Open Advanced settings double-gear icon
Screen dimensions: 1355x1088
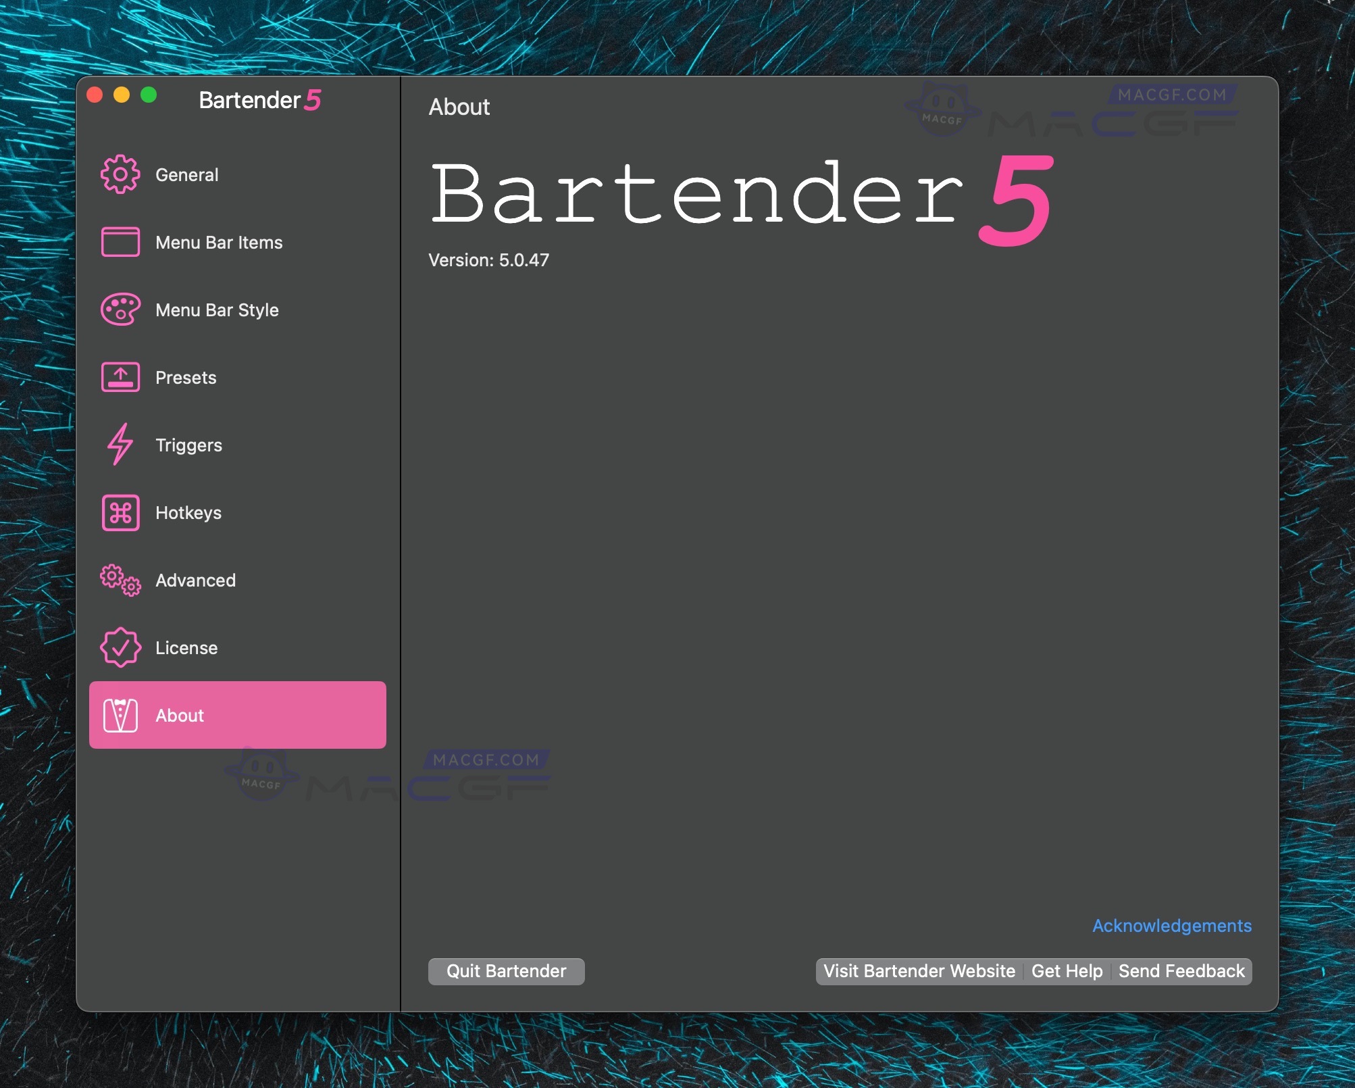click(120, 580)
